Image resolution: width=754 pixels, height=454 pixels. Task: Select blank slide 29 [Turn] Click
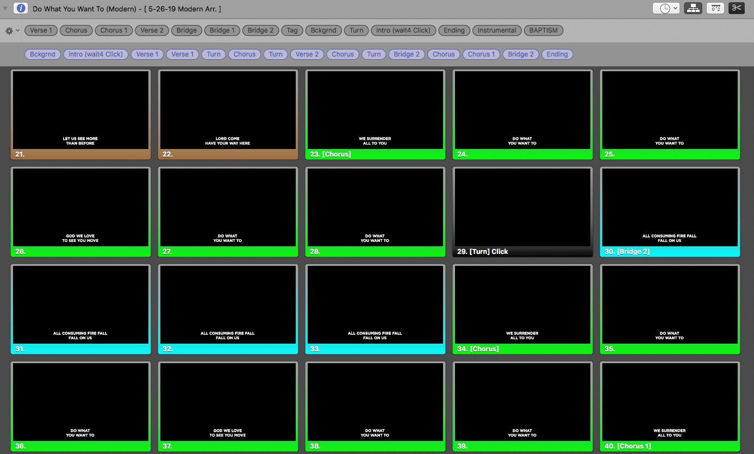(x=522, y=212)
